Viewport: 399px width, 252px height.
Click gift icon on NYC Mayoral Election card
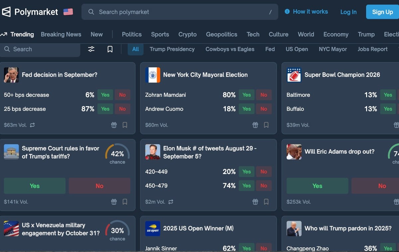click(x=255, y=125)
